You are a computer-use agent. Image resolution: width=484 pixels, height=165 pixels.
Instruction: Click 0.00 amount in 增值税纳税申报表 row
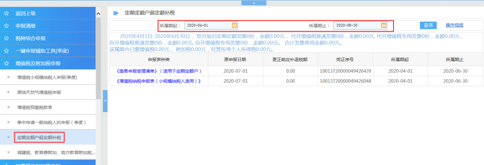[x=290, y=81]
